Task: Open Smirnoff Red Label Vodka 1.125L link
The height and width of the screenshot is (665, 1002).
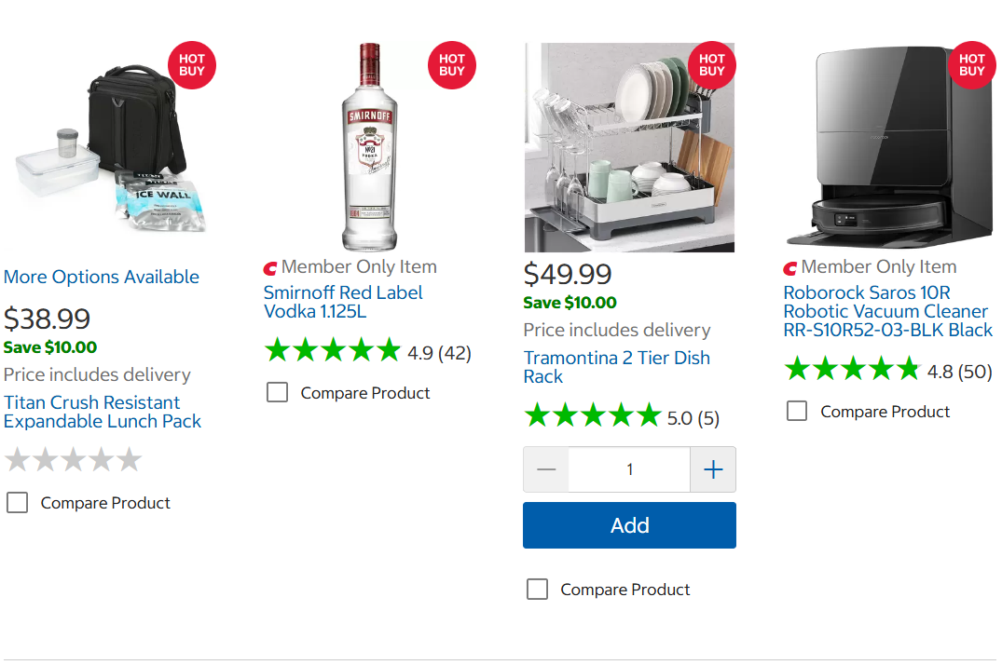Action: [343, 302]
